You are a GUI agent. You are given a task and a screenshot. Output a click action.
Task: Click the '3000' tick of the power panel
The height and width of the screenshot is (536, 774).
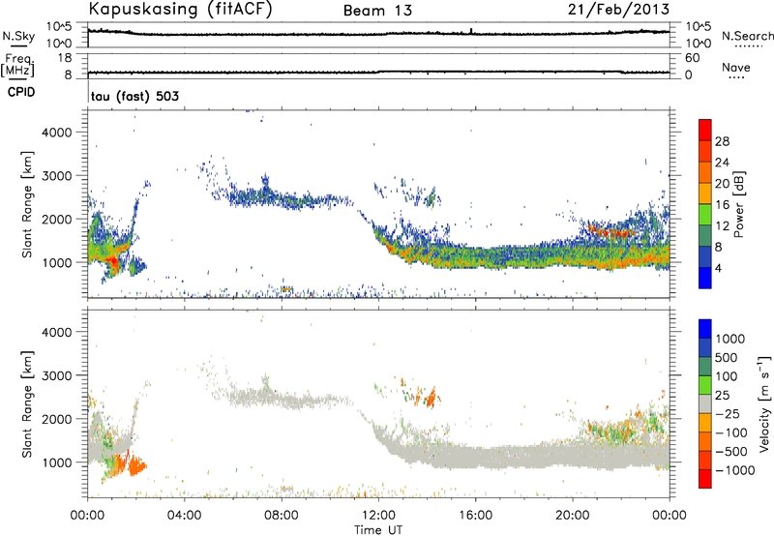point(56,176)
